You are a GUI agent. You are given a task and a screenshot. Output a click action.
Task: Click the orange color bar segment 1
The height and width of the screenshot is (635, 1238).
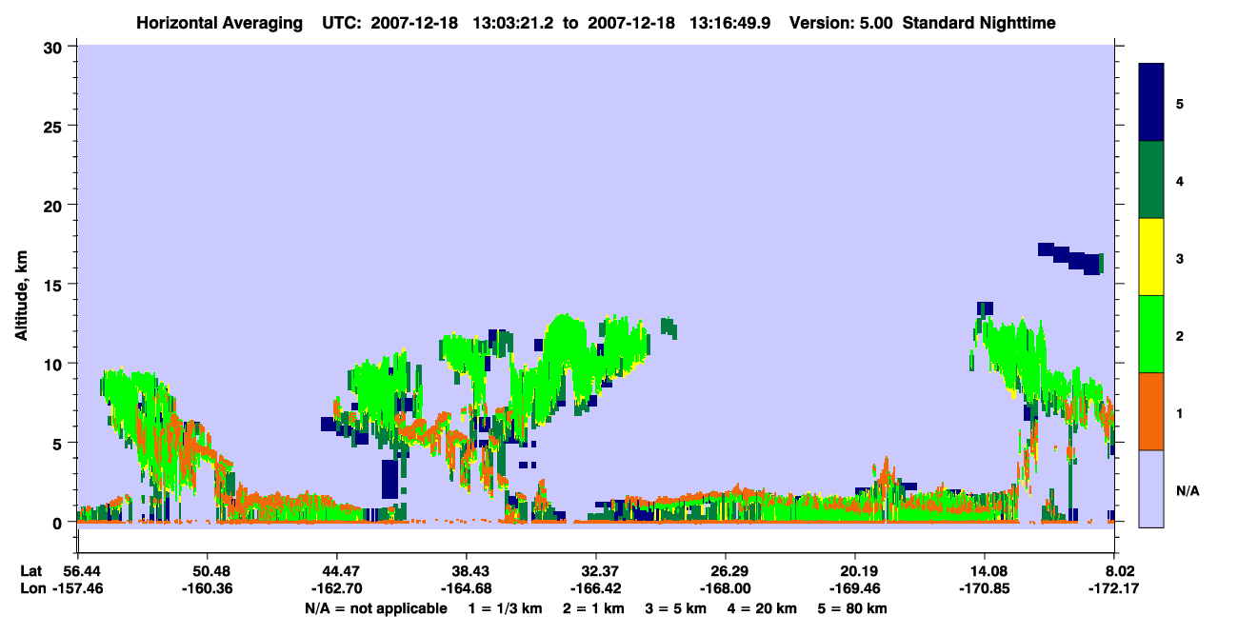pyautogui.click(x=1151, y=411)
